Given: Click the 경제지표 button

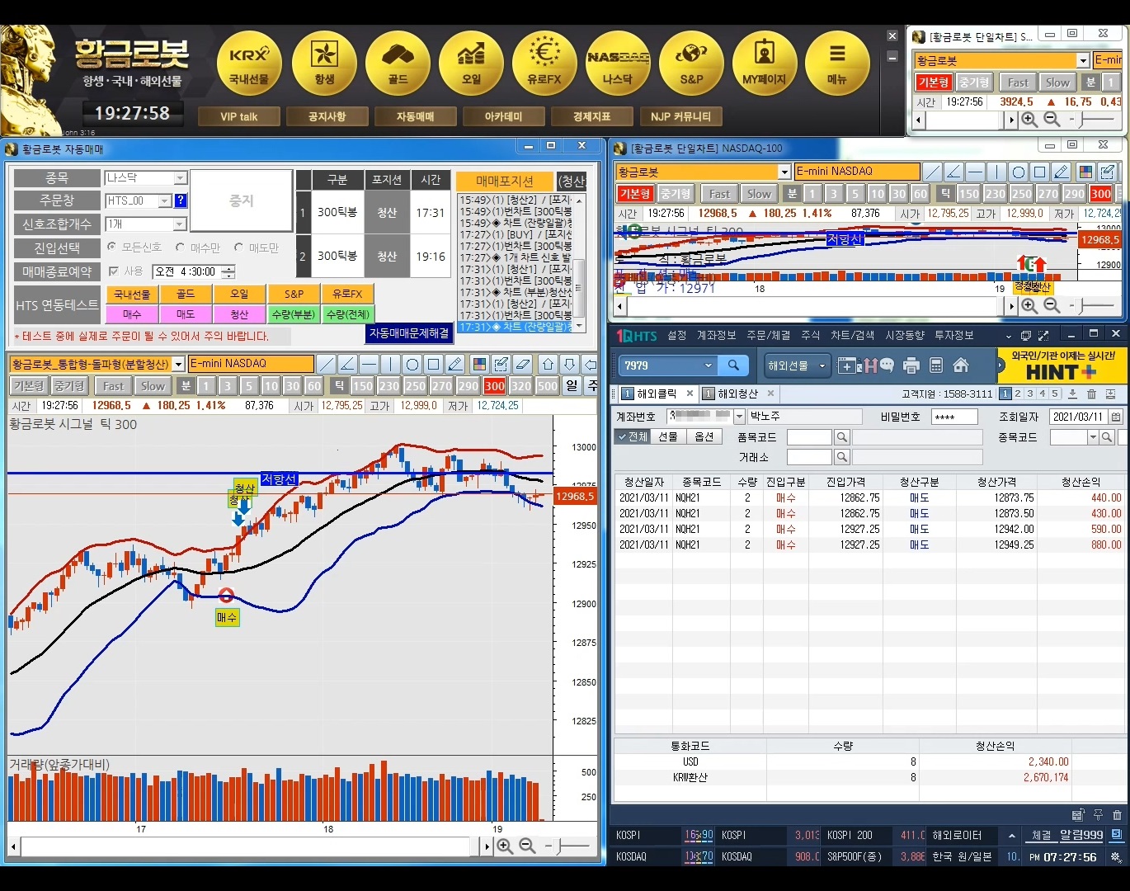Looking at the screenshot, I should 591,116.
